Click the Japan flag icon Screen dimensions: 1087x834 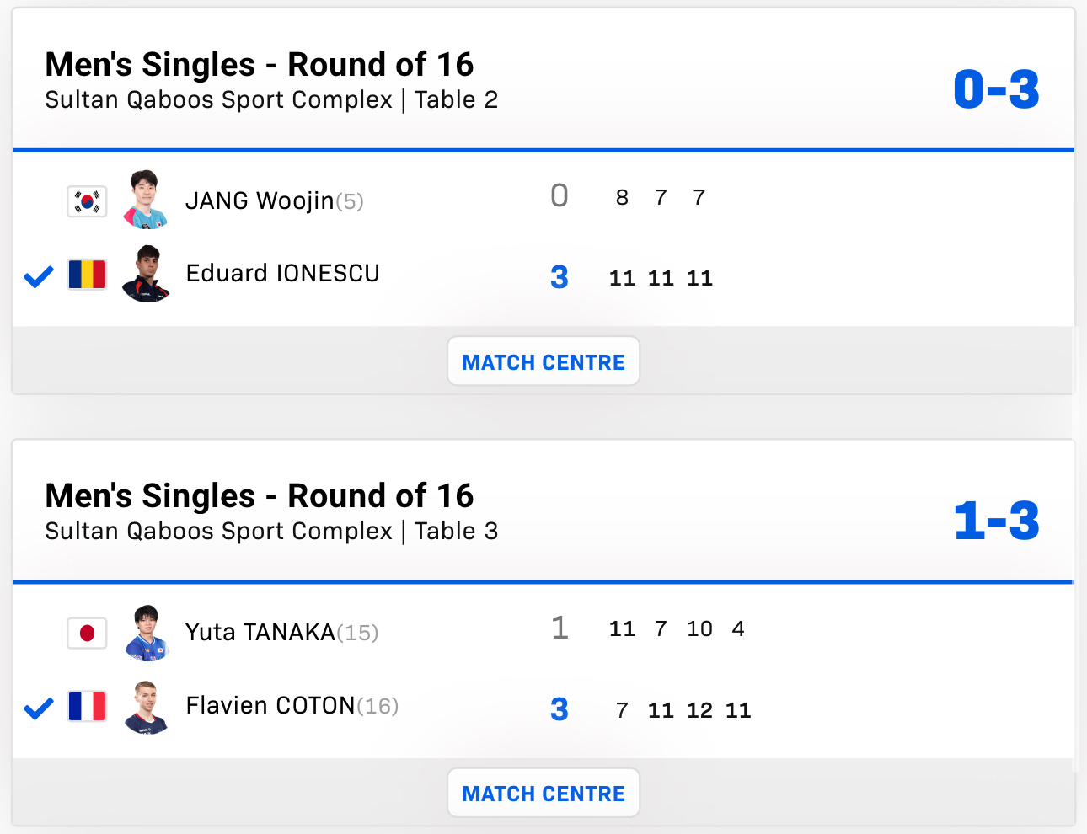[87, 633]
